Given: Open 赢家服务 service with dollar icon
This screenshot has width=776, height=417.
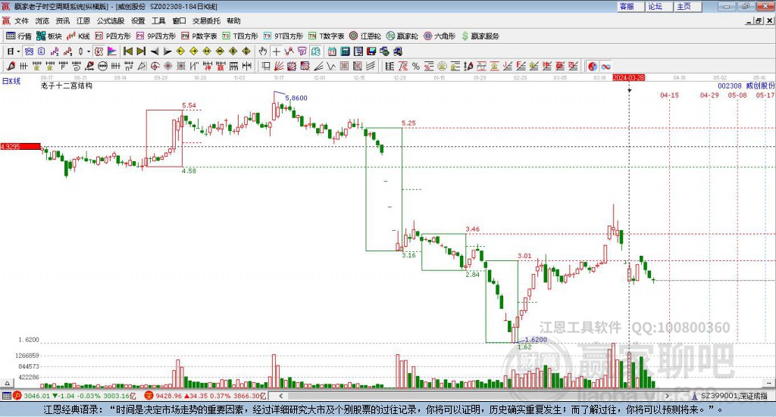Looking at the screenshot, I should pyautogui.click(x=480, y=36).
